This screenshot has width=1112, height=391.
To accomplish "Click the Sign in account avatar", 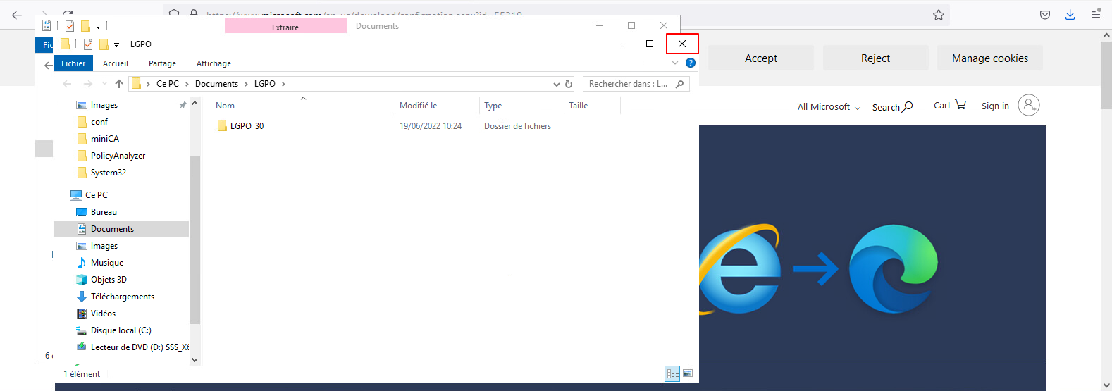I will pos(1028,106).
